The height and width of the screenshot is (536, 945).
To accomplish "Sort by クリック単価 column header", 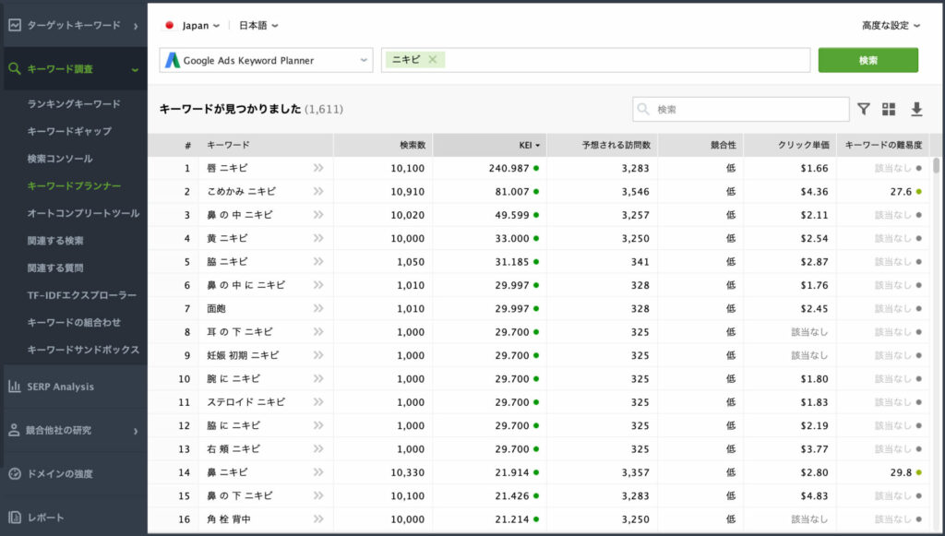I will click(x=804, y=145).
